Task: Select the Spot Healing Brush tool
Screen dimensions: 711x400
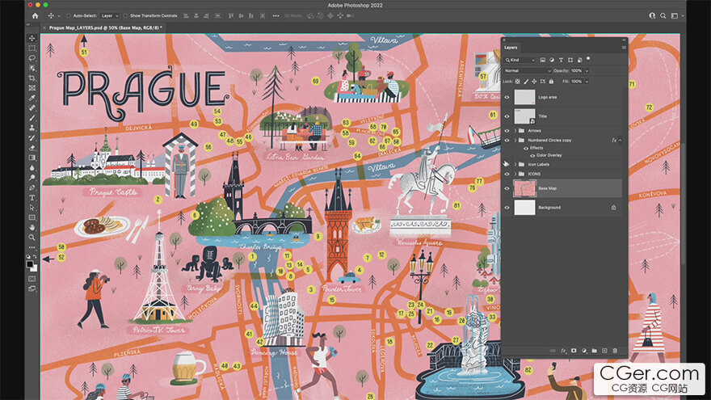Action: pos(32,108)
